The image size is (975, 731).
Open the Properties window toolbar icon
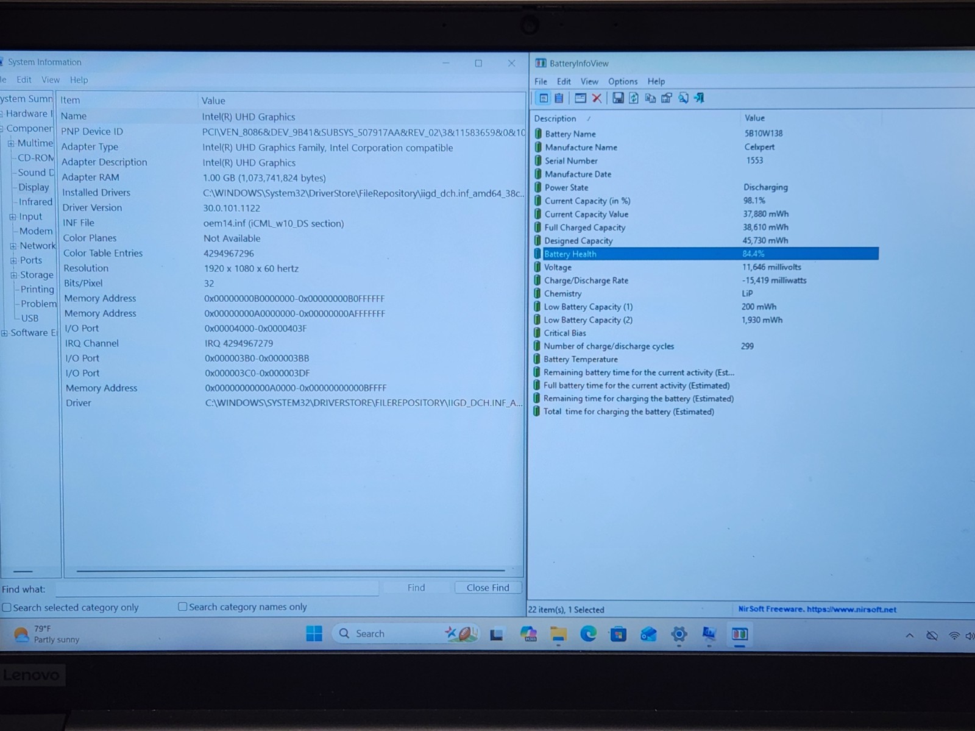click(580, 98)
